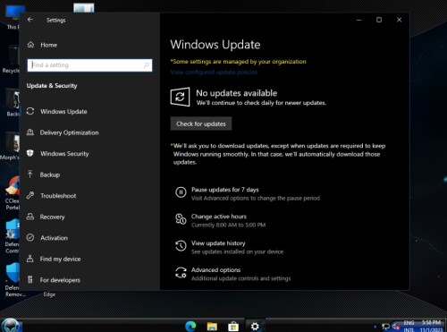
Task: Open the Recovery section
Action: pos(53,217)
